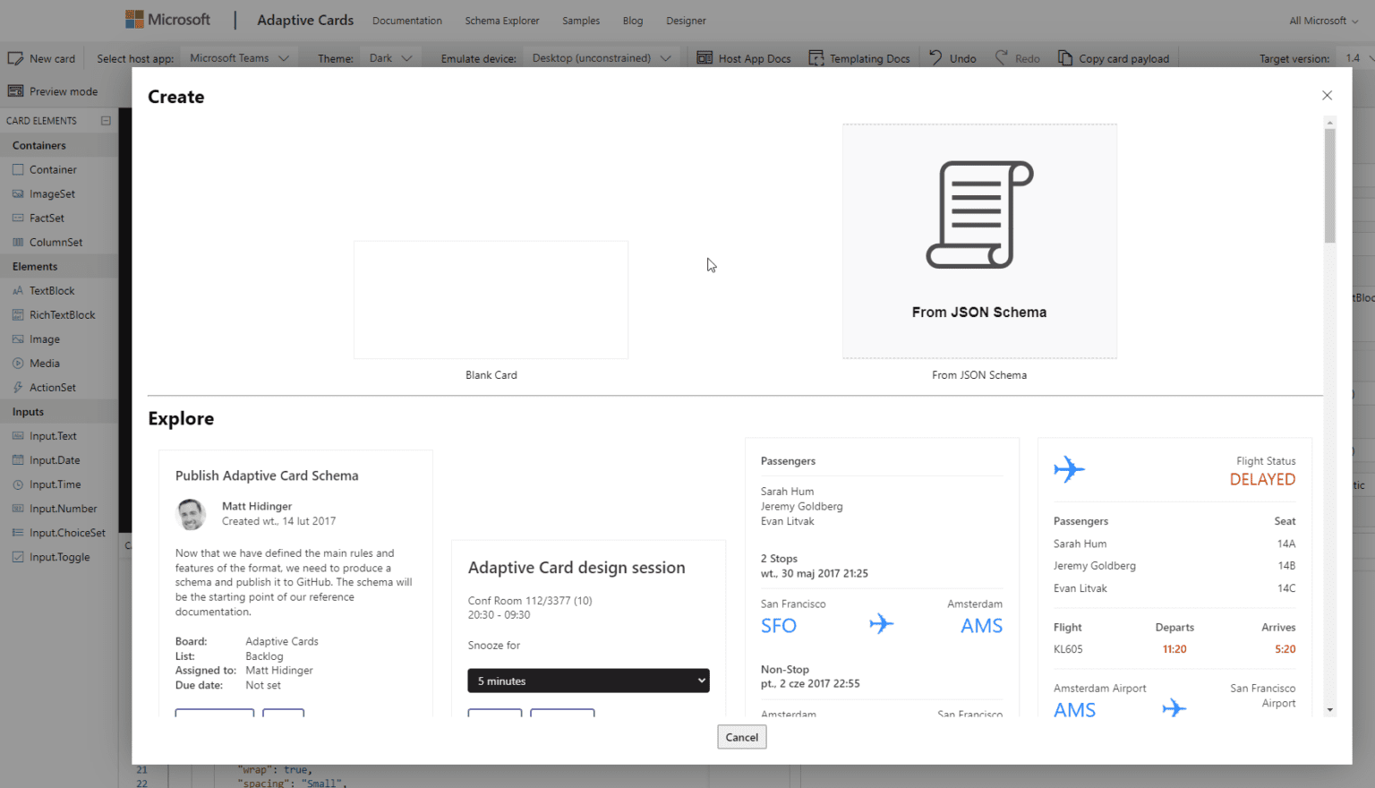Open the Samples page
The width and height of the screenshot is (1375, 788).
pos(580,20)
